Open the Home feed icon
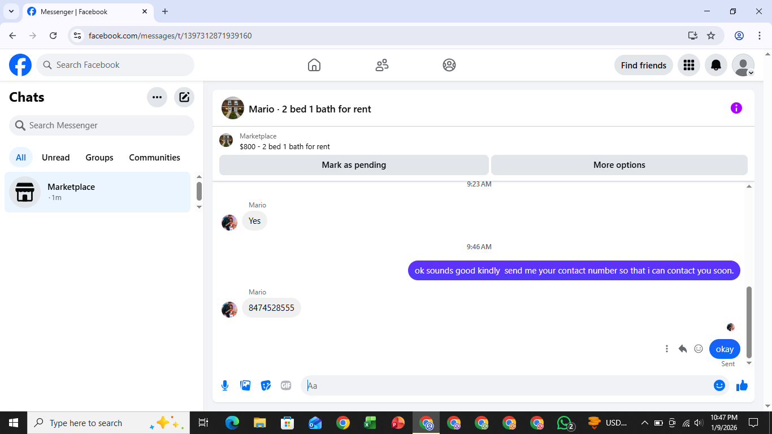772x434 pixels. [314, 65]
